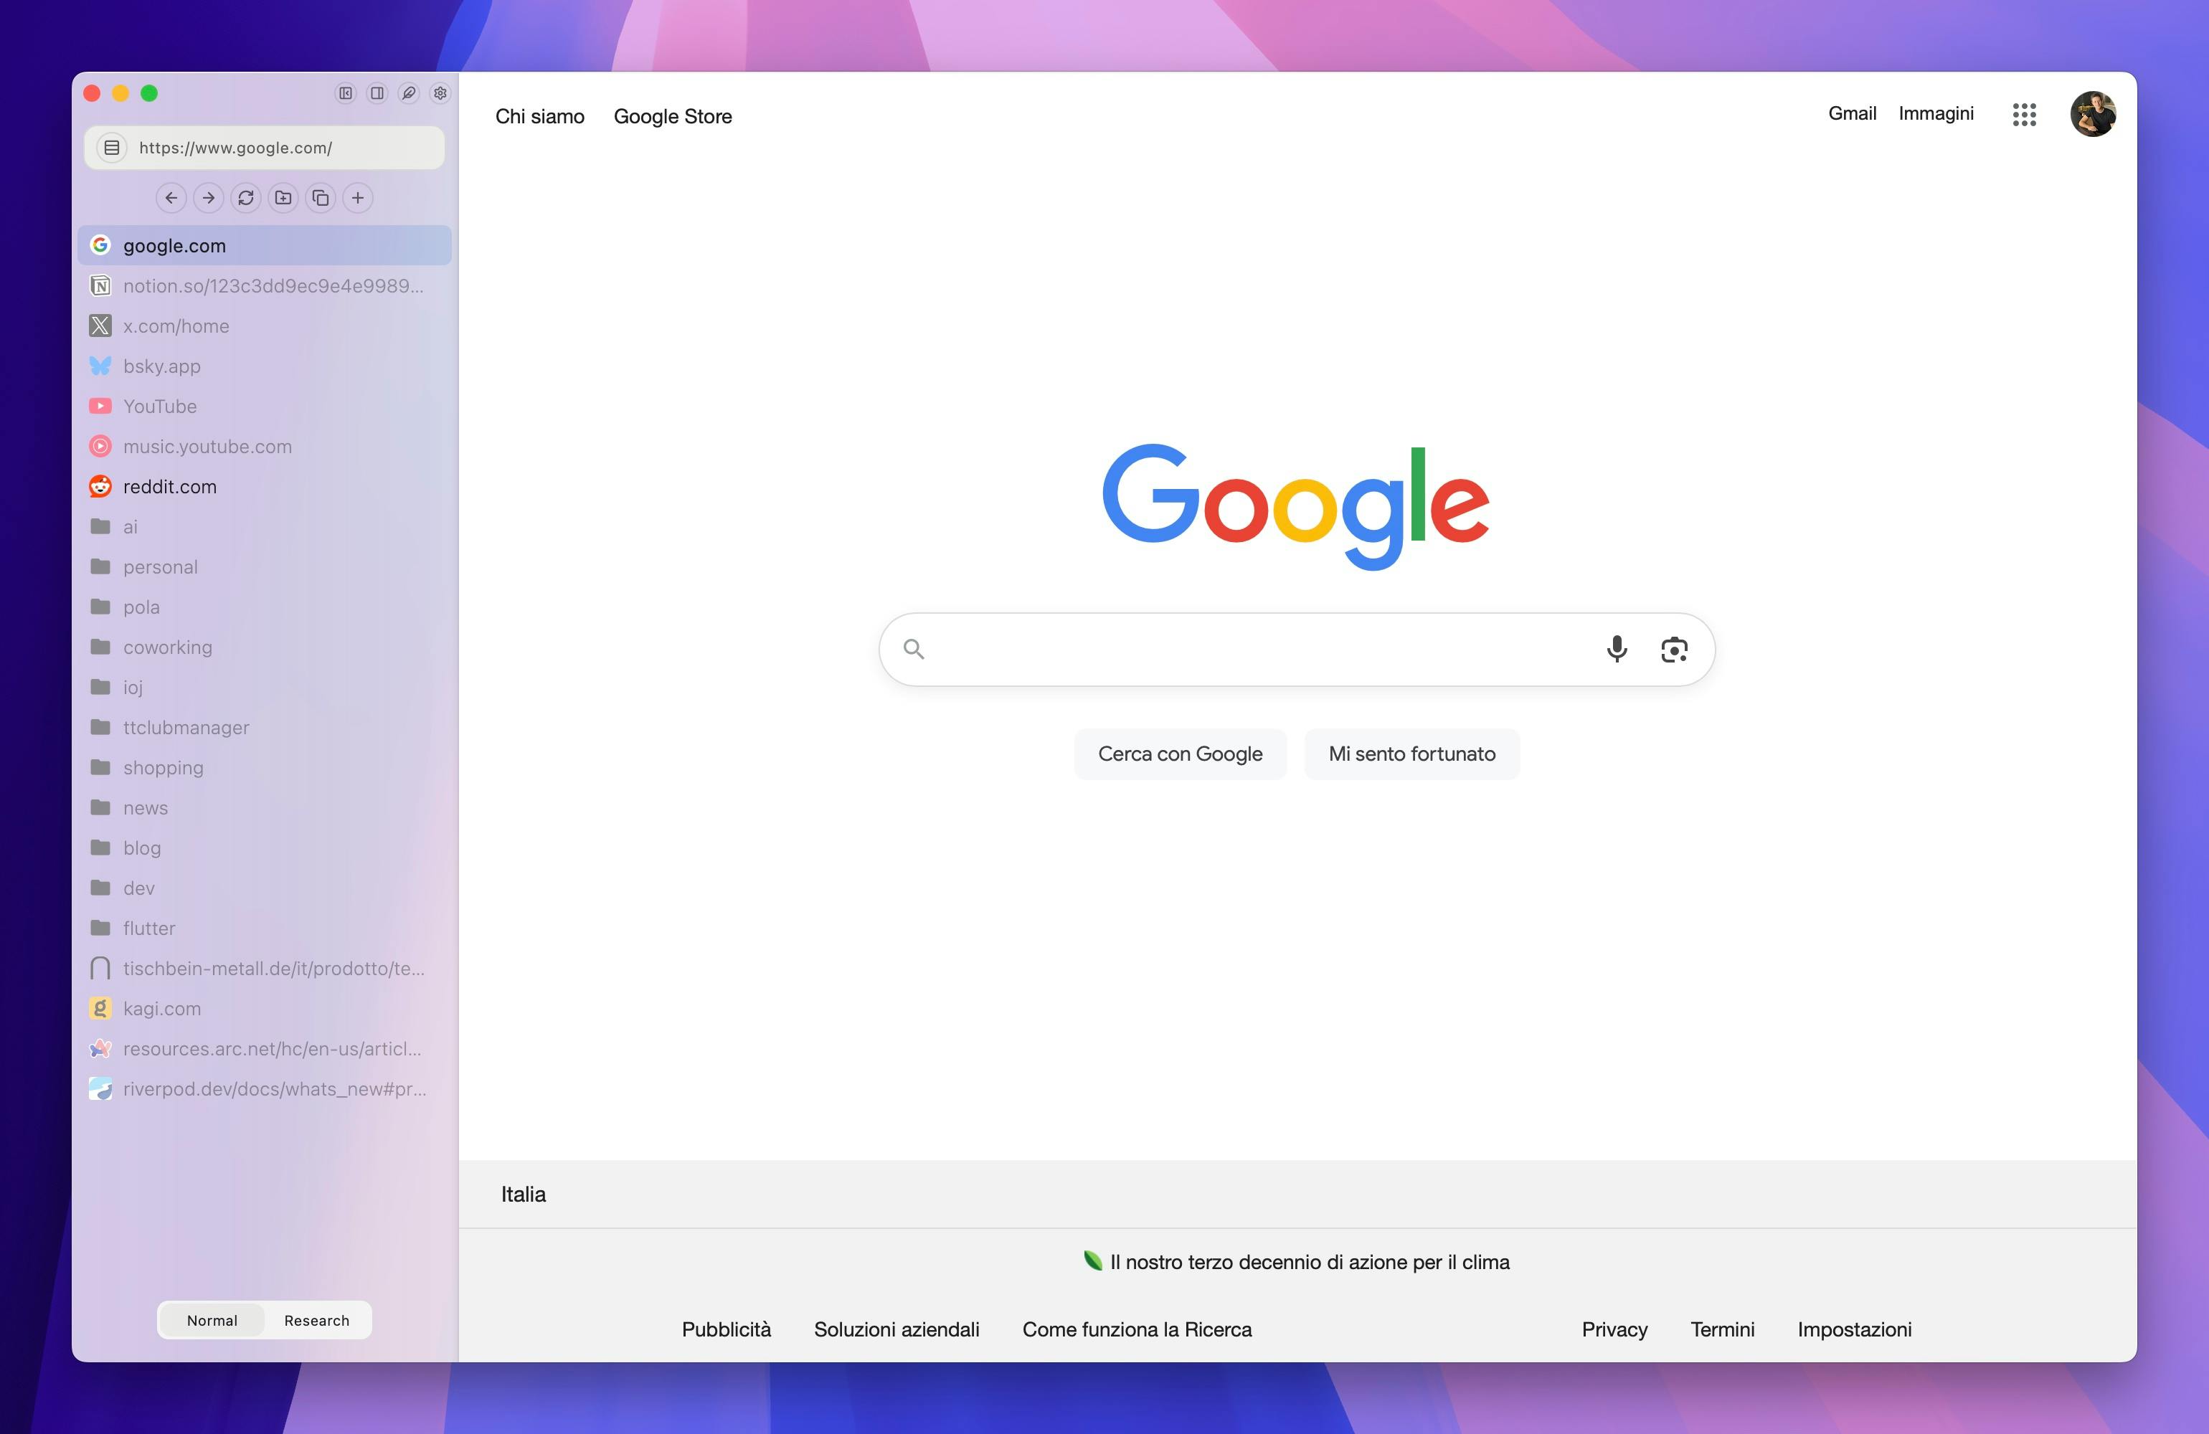Select the google.com tab
2209x1434 pixels.
coord(265,245)
